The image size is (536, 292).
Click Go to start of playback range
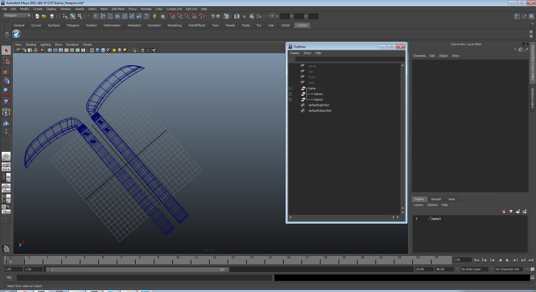coord(477,260)
